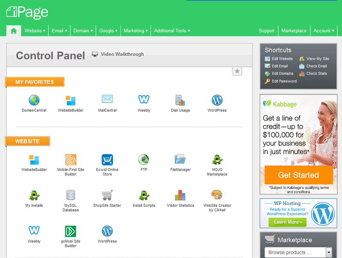The image size is (342, 258).
Task: Go to Home tab icon
Action: (x=14, y=31)
